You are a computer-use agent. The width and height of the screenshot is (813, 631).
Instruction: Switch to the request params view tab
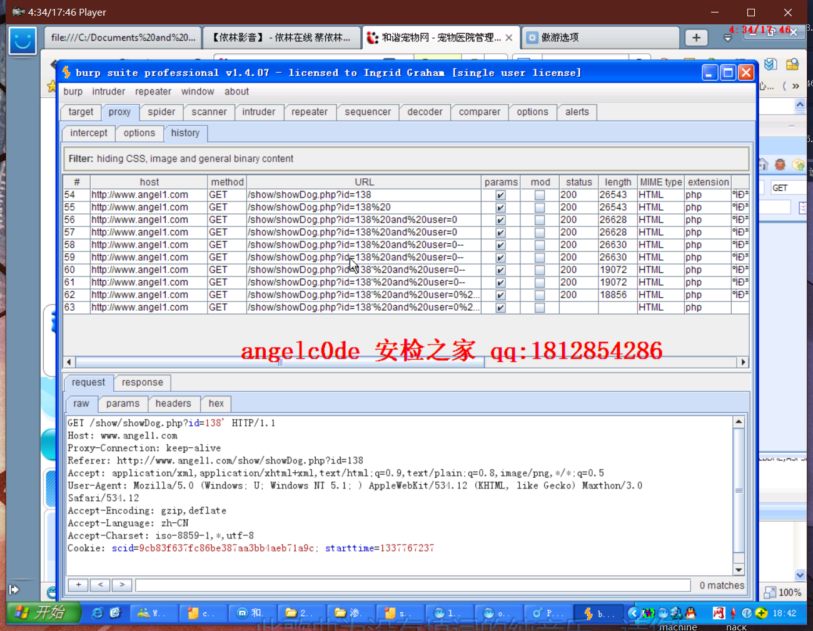[x=123, y=404]
